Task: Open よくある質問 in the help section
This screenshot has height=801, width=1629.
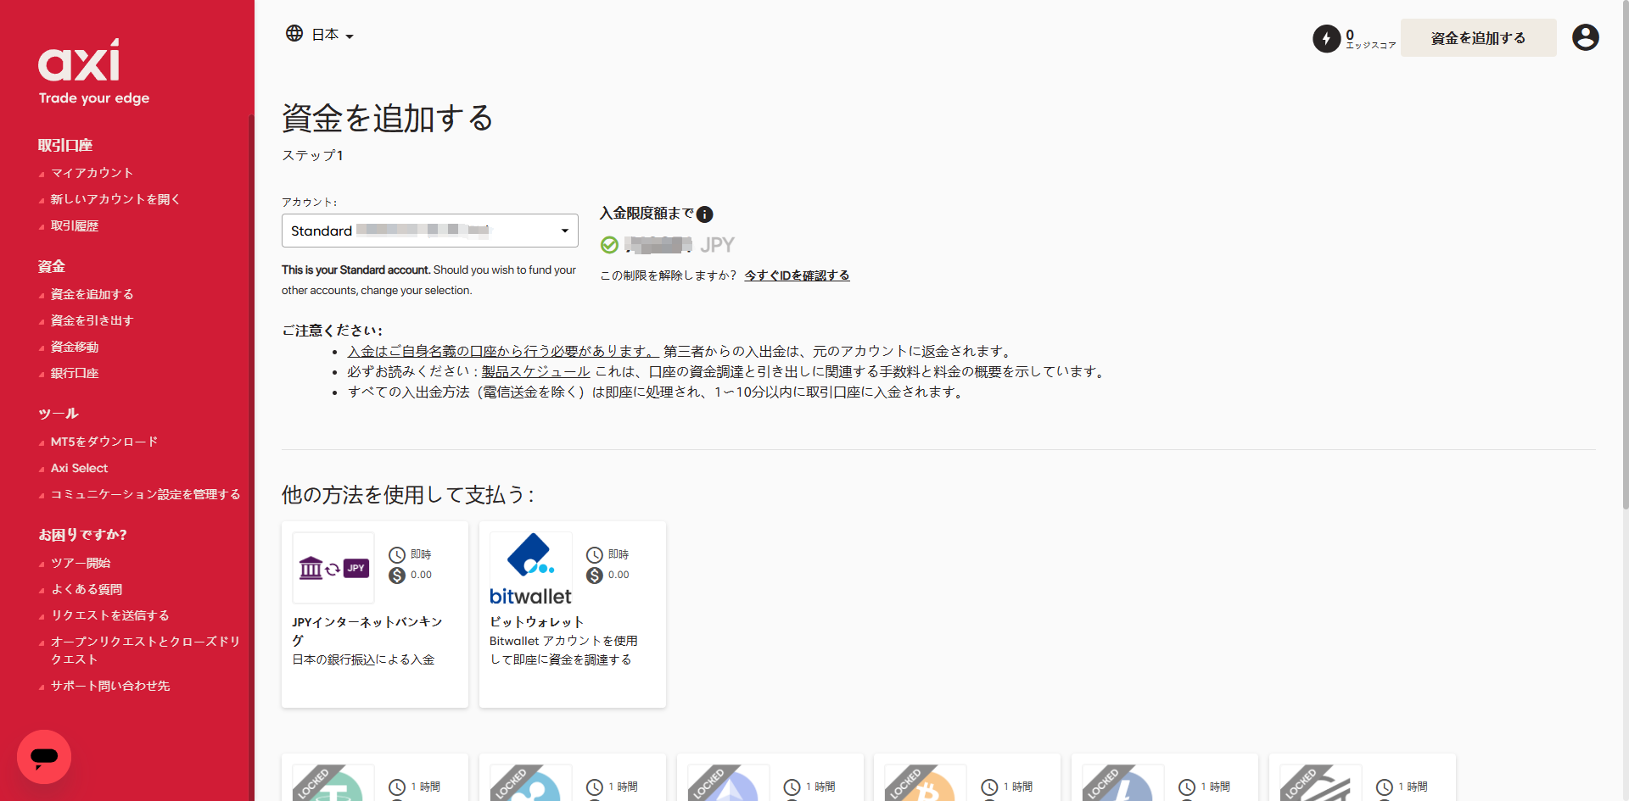Action: point(87,589)
